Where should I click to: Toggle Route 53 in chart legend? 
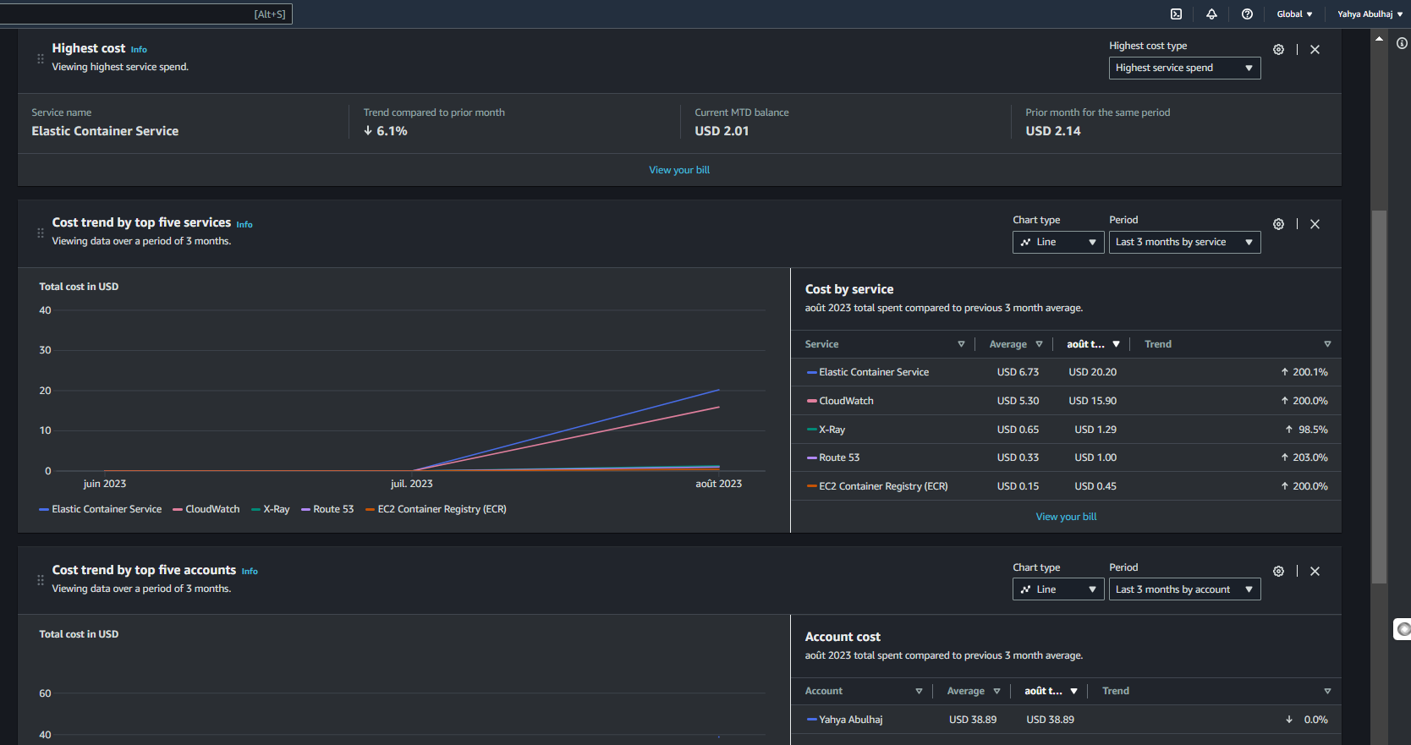(x=327, y=509)
